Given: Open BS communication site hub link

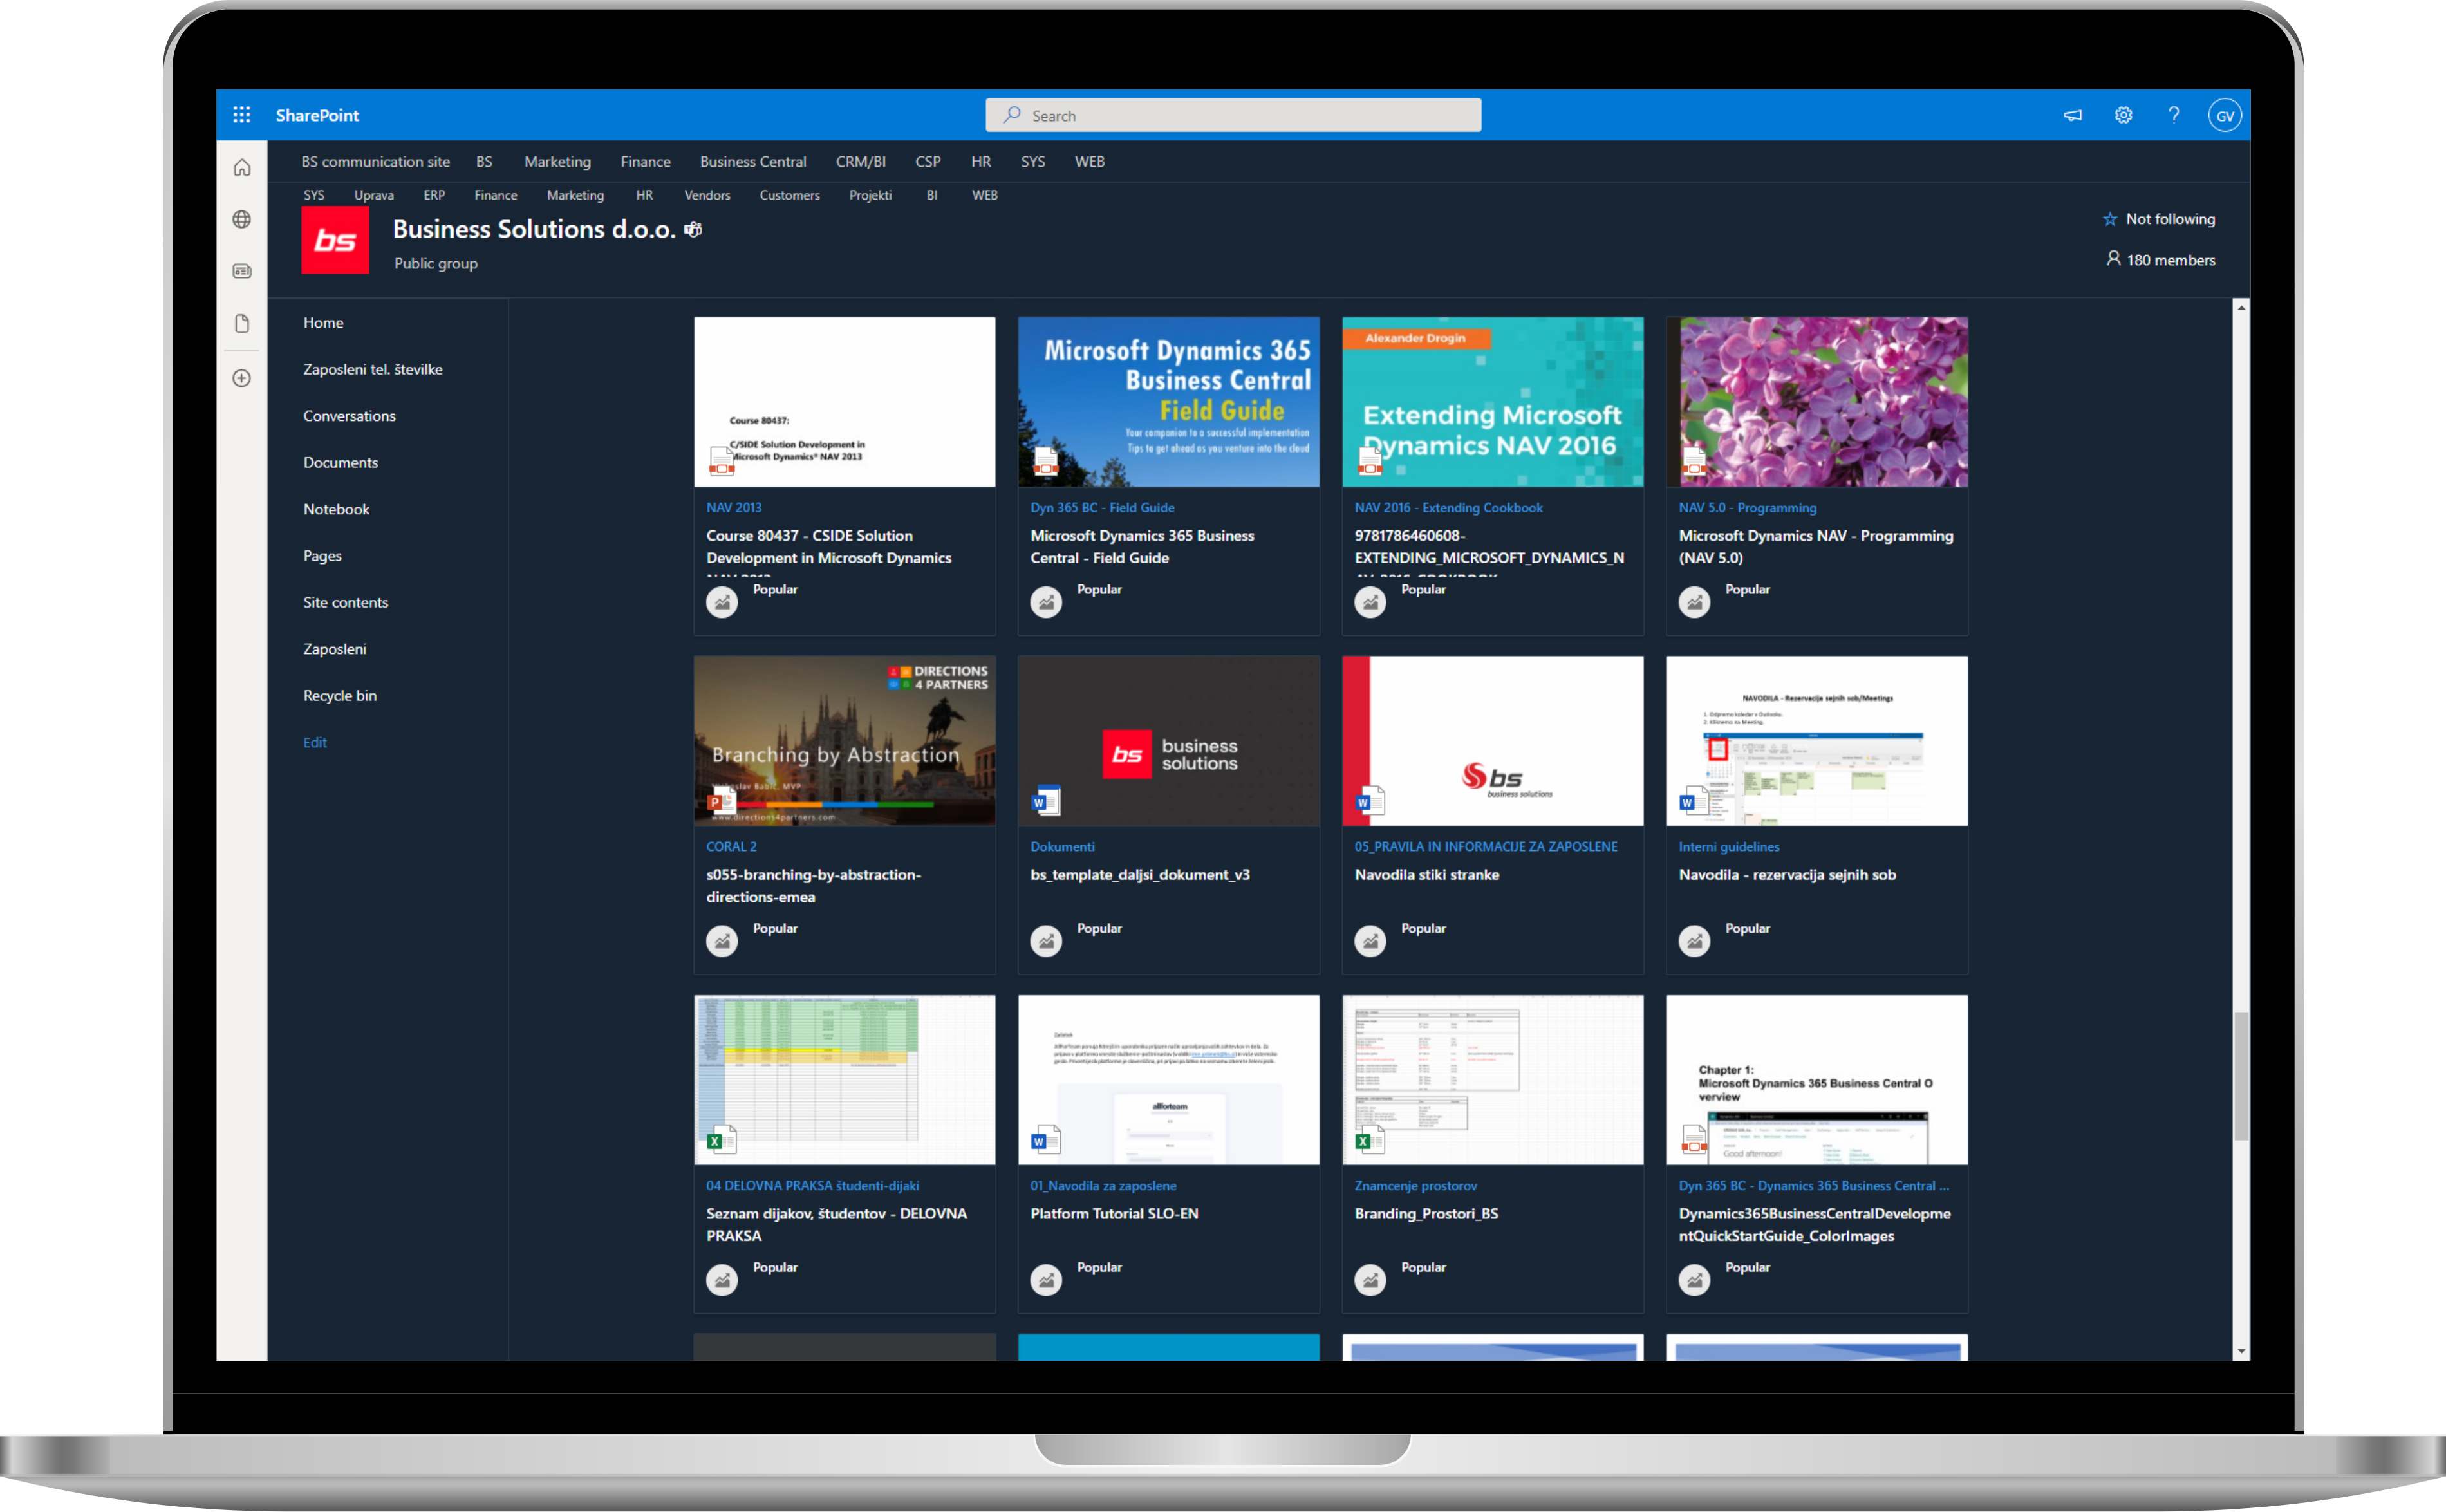Looking at the screenshot, I should 375,162.
